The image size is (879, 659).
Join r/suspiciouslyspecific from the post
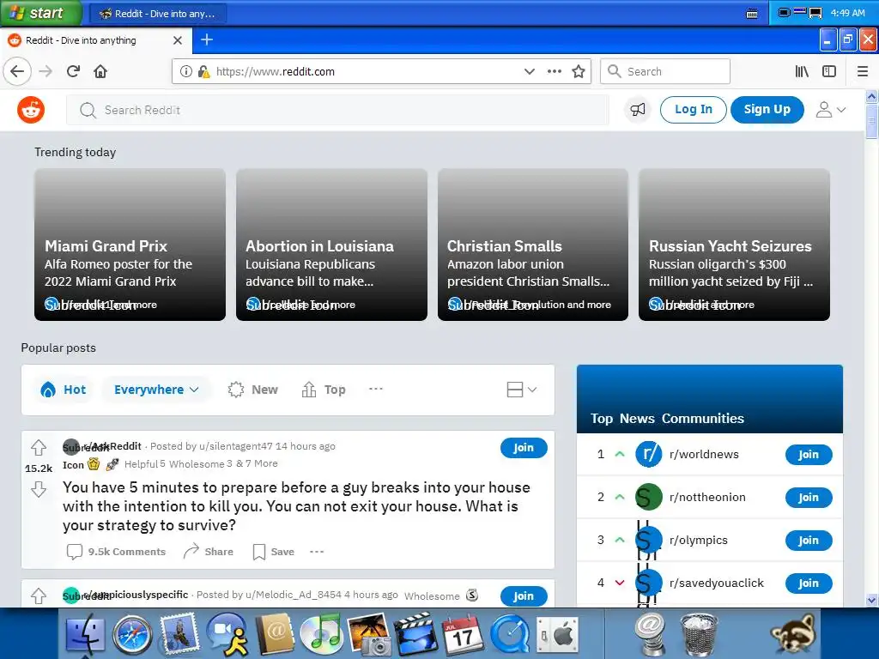(524, 596)
